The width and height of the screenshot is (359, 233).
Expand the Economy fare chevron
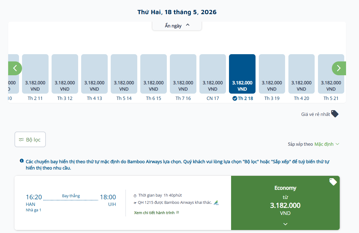click(x=285, y=224)
